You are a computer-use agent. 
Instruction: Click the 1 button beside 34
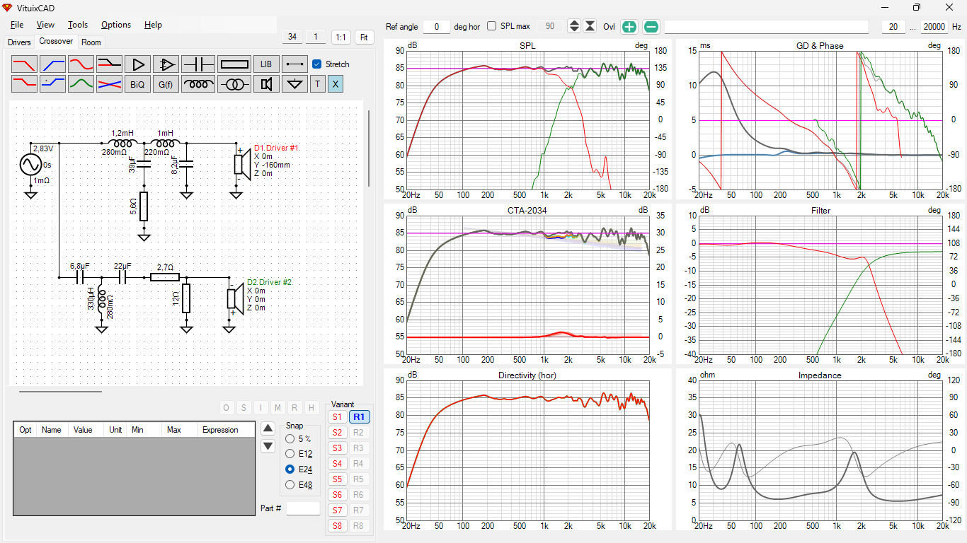pos(316,37)
